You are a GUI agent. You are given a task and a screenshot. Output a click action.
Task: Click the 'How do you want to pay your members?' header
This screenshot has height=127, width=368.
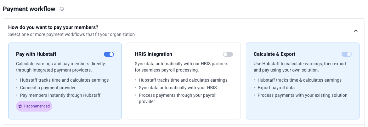(x=53, y=27)
